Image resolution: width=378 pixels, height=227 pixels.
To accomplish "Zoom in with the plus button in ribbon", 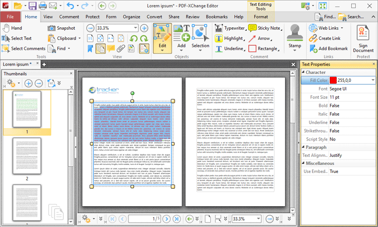I will (144, 28).
